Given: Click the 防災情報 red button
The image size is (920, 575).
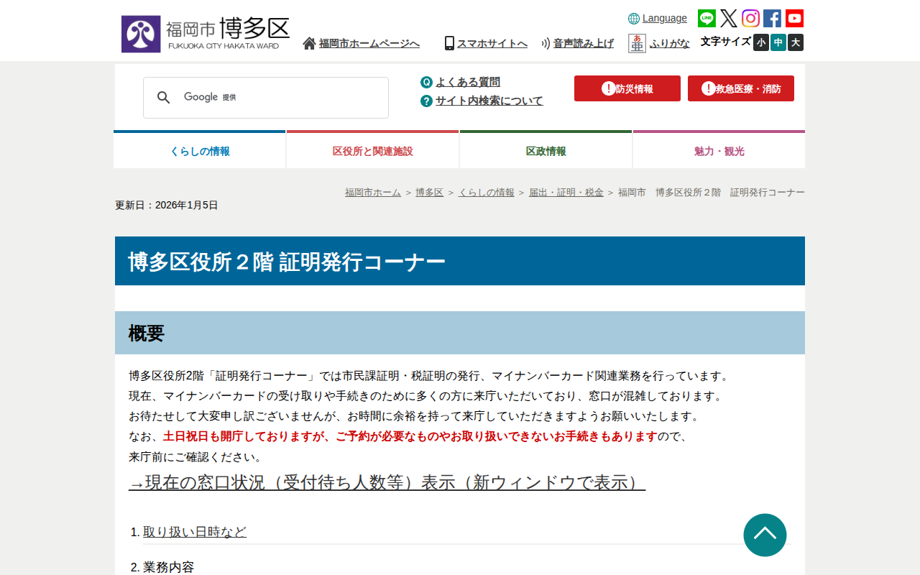Looking at the screenshot, I should (627, 88).
